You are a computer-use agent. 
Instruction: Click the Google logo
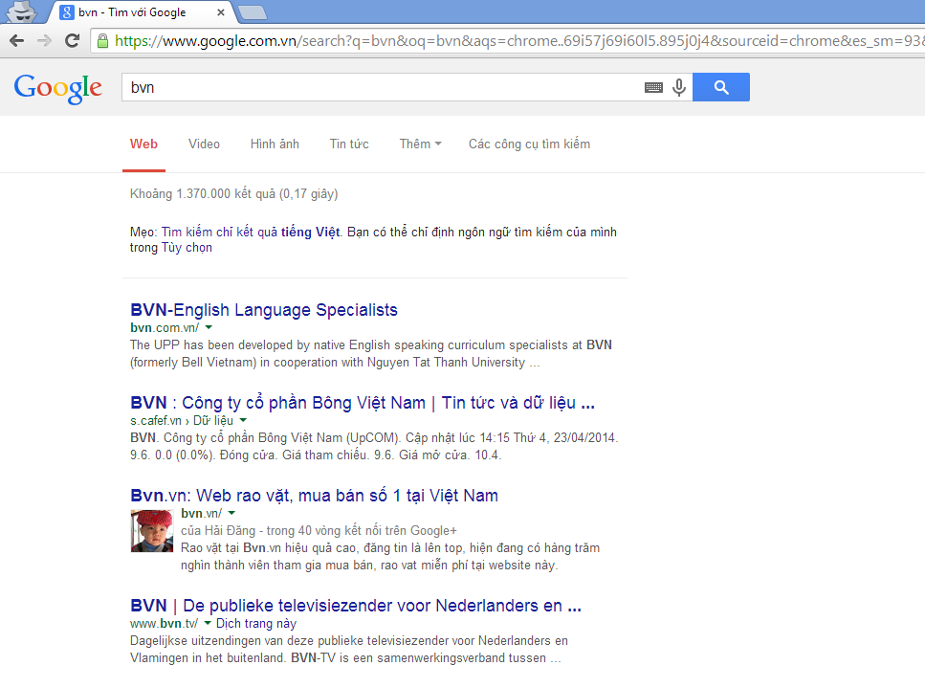(x=57, y=88)
